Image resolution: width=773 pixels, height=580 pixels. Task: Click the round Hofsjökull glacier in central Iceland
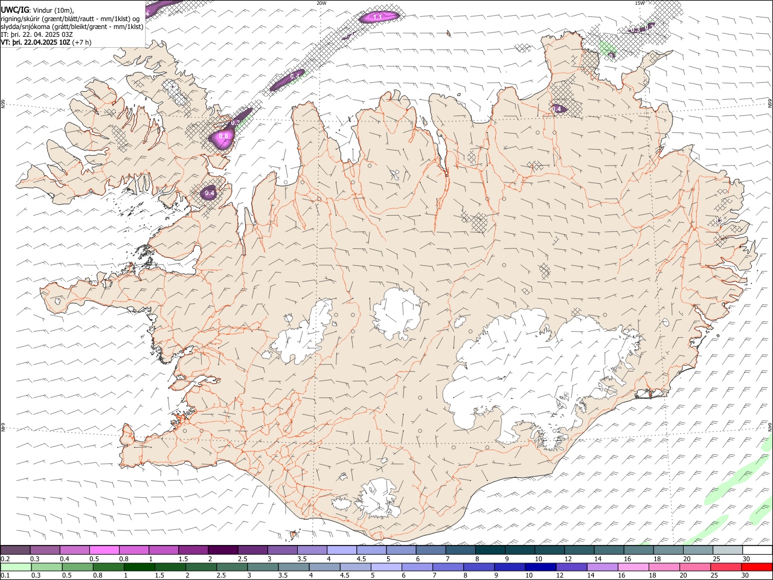[397, 313]
